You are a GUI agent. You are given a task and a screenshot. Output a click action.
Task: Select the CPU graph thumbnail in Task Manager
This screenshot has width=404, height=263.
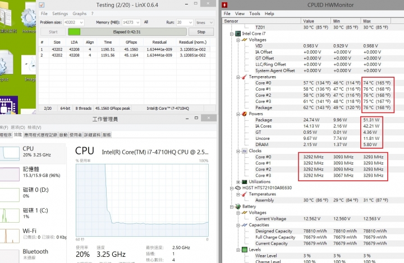pyautogui.click(x=10, y=153)
